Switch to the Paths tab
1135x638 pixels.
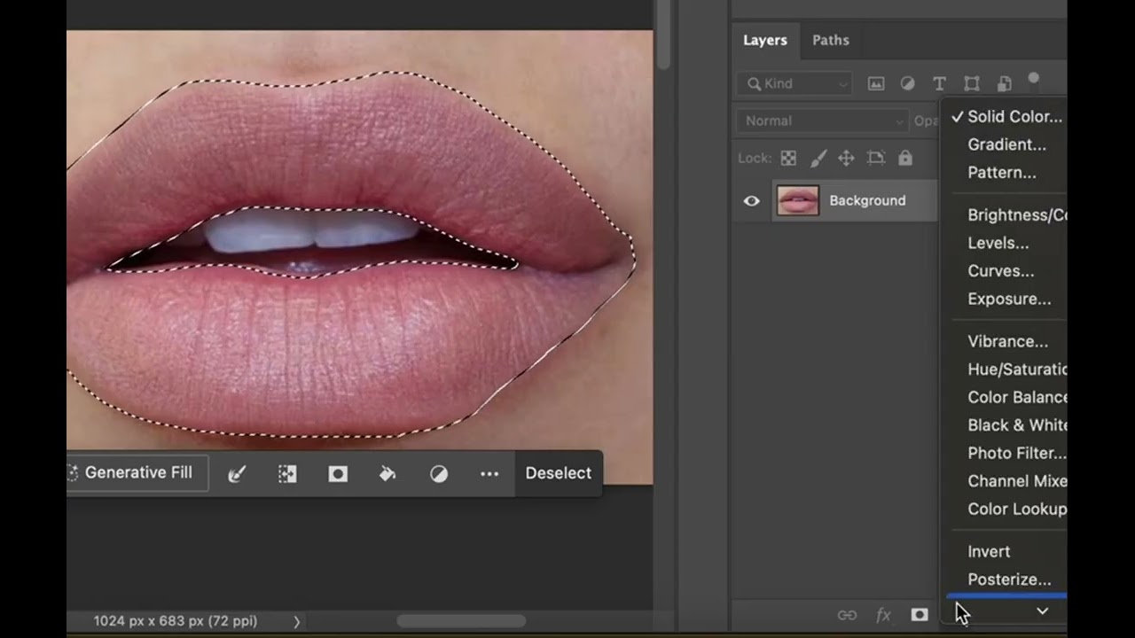click(831, 40)
